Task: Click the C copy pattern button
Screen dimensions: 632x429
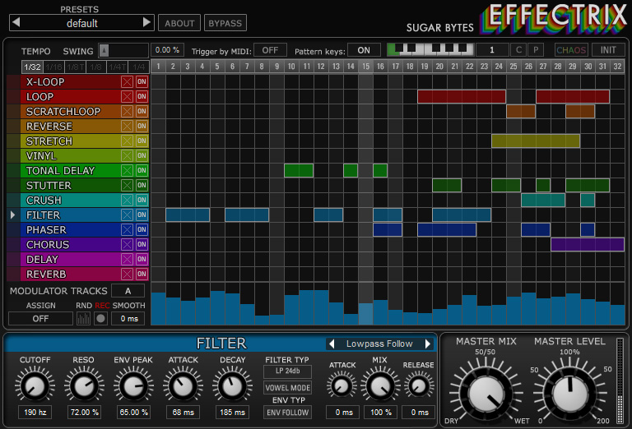Action: (518, 50)
